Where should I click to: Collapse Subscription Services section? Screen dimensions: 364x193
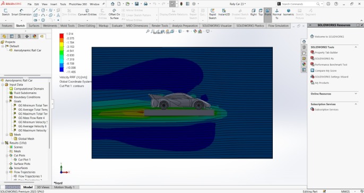pos(356,104)
